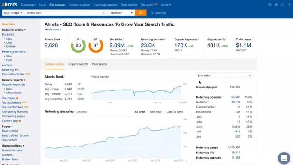Open the Settings gear icon
293x165 pixels.
(x=152, y=13)
